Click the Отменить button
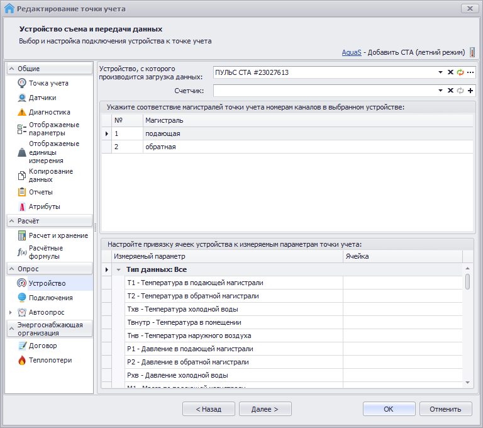Screen dimensions: 483x428 pos(445,409)
